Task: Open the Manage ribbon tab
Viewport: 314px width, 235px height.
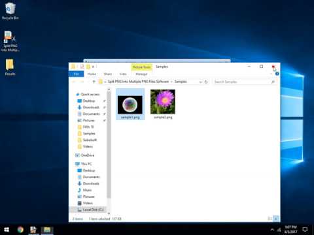Action: (141, 74)
